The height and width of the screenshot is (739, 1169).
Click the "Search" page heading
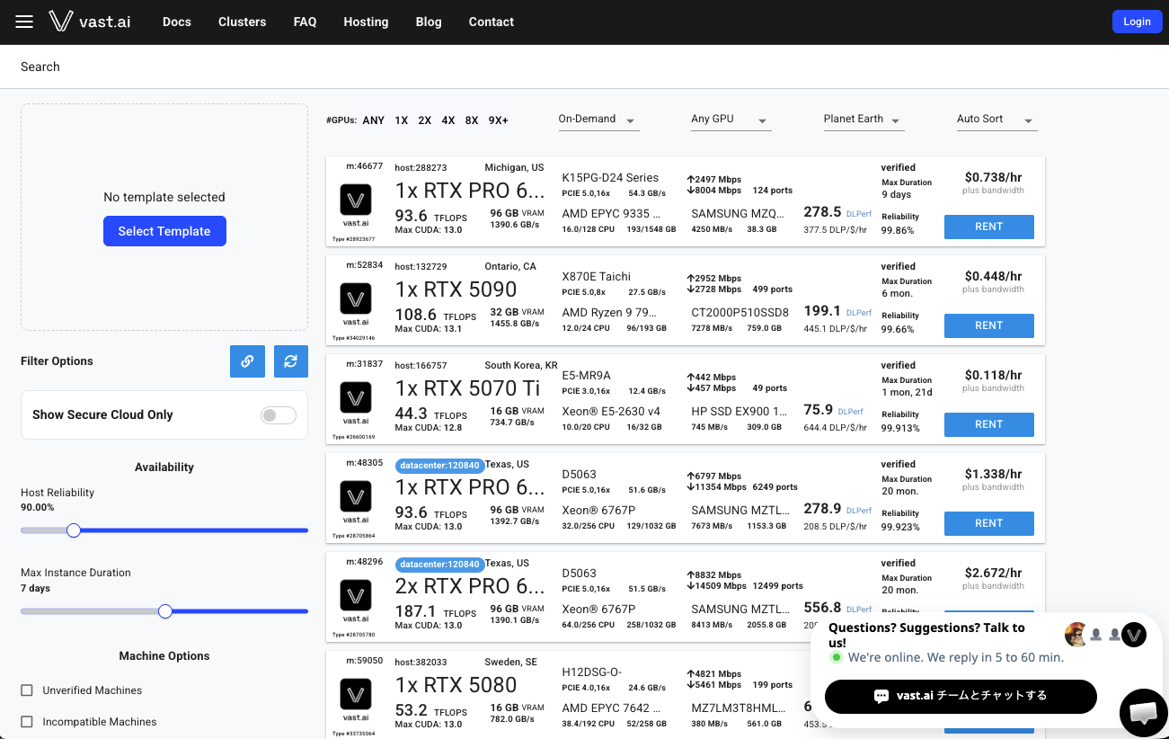(x=40, y=67)
